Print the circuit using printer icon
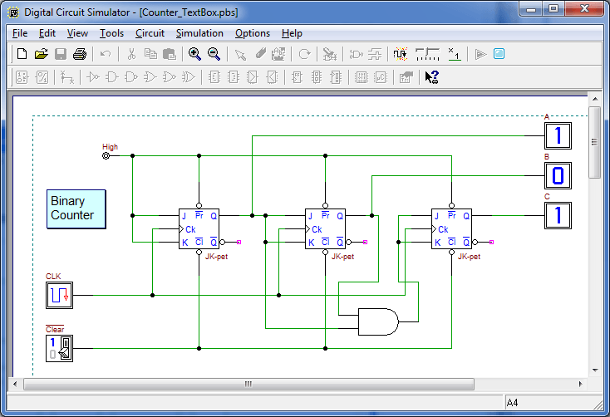Viewport: 610px width, 417px height. tap(80, 54)
